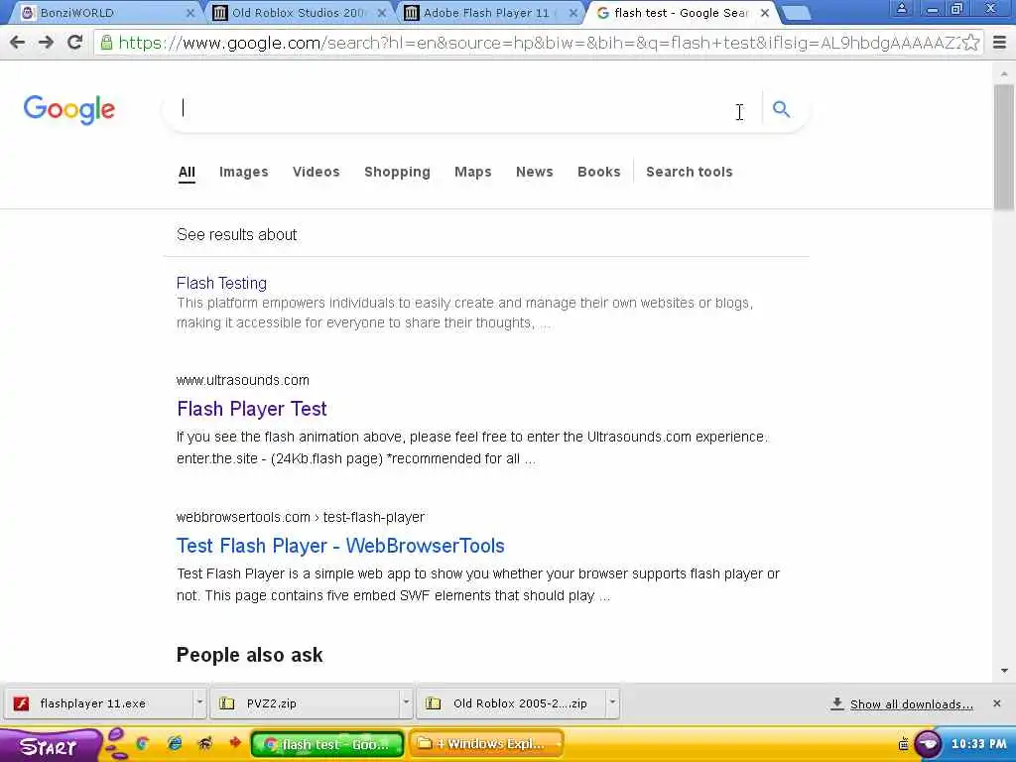Click the small system tray icon
1016x762 pixels.
click(x=903, y=744)
